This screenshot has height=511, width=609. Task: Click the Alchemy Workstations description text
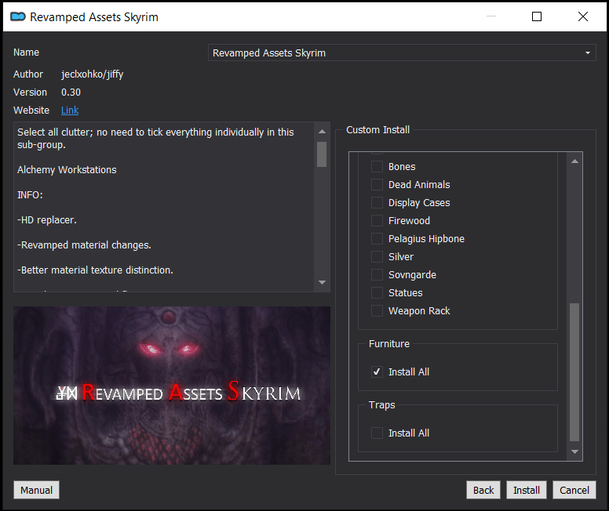pos(67,170)
